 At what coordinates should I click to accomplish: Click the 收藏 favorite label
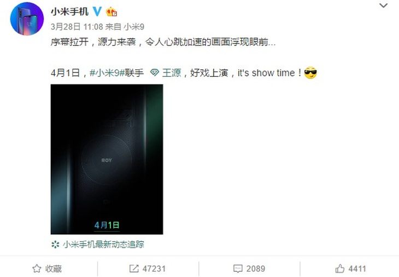coord(54,269)
